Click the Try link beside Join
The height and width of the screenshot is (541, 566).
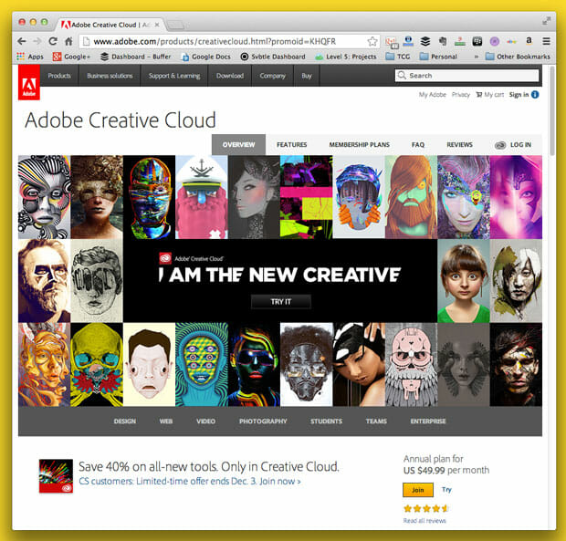[x=446, y=489]
